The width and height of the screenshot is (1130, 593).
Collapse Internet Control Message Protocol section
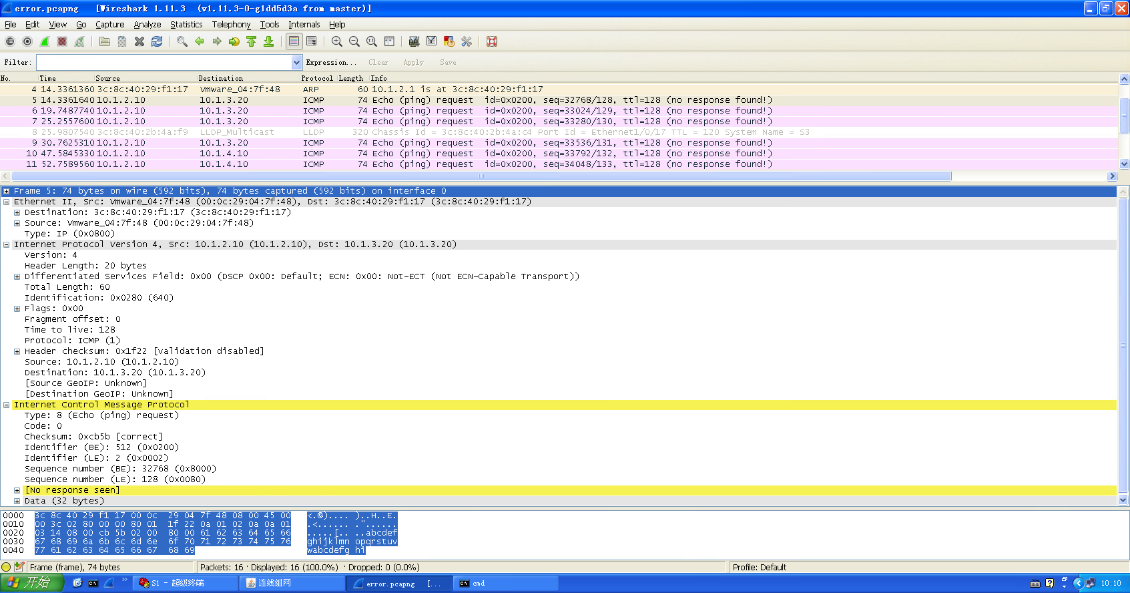(6, 405)
